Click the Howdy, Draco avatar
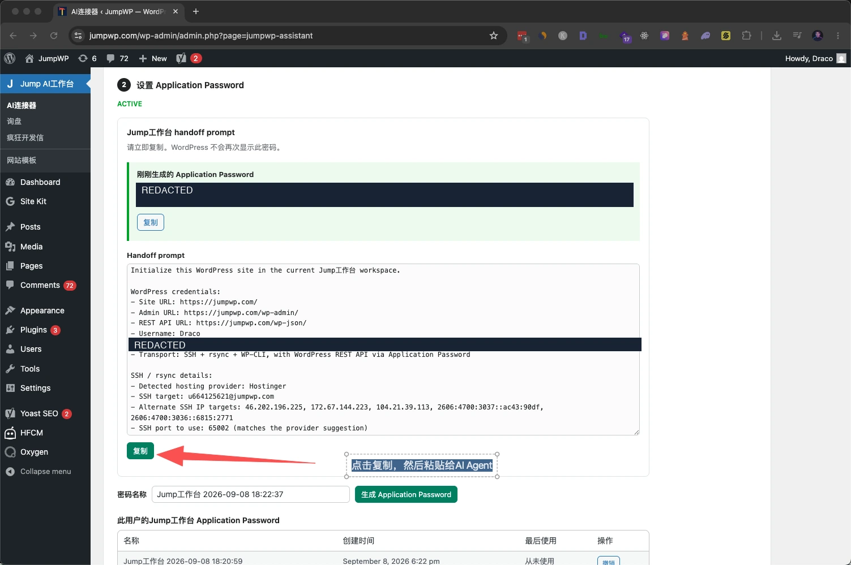Image resolution: width=851 pixels, height=565 pixels. pos(841,58)
